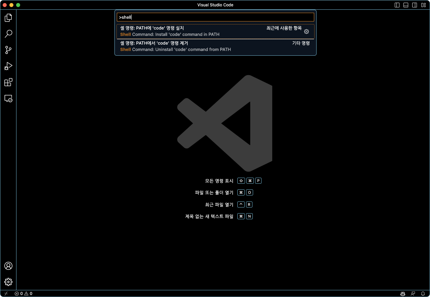Configure keybinding gear for install command
This screenshot has height=297, width=430.
tap(306, 32)
